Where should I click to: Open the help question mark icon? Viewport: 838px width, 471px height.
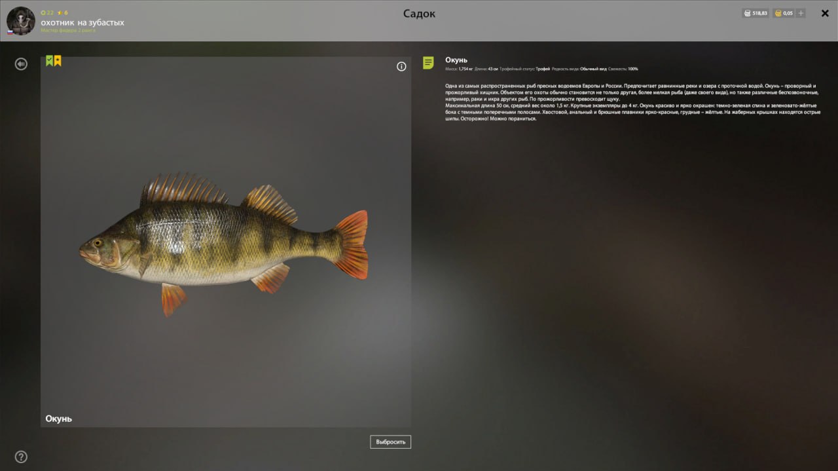21,457
